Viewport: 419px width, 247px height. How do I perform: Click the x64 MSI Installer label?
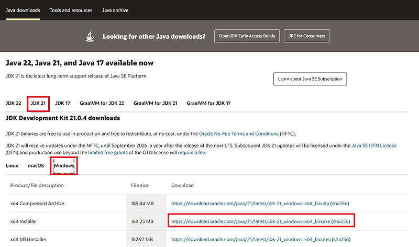coord(28,239)
